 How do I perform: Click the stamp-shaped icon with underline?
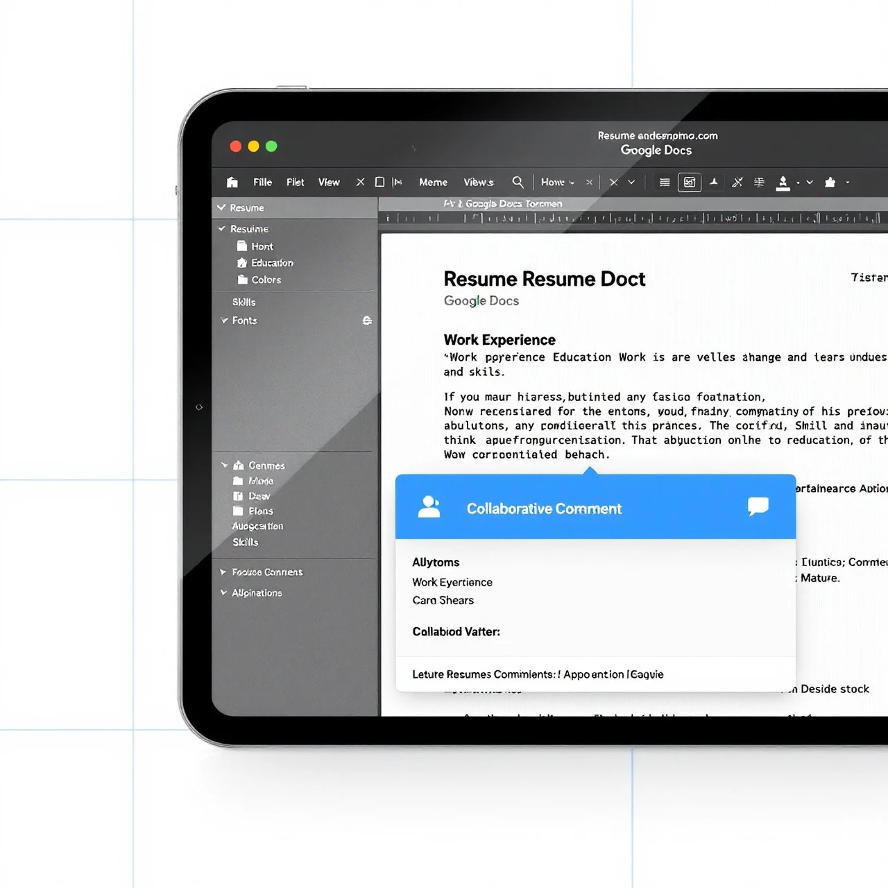pos(783,182)
